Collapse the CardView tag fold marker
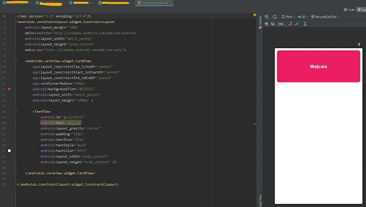 coord(15,61)
